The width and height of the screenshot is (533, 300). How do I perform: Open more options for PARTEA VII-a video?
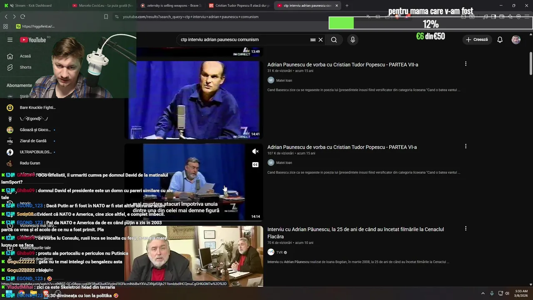[x=466, y=64]
